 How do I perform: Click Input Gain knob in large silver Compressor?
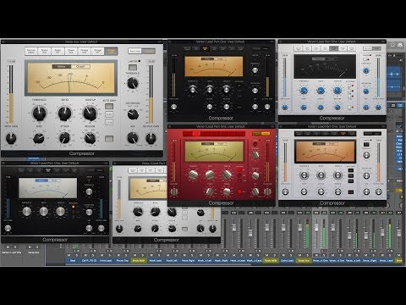click(x=11, y=138)
